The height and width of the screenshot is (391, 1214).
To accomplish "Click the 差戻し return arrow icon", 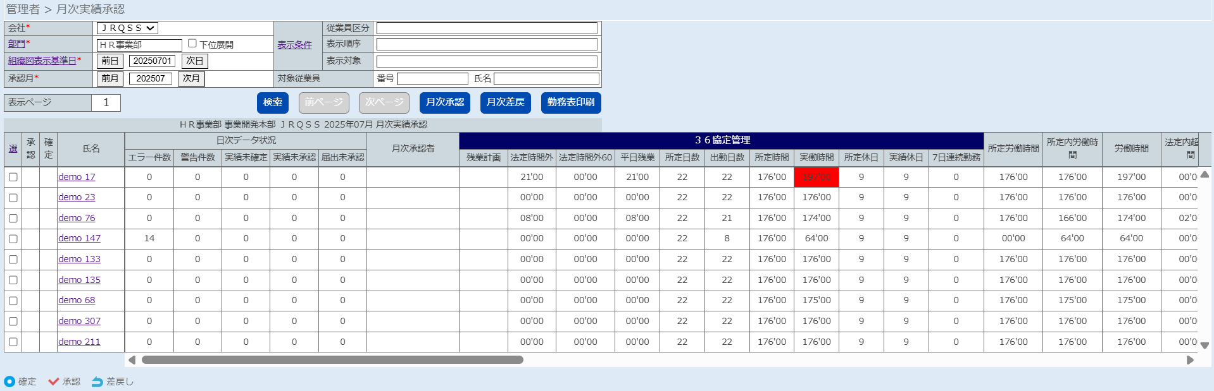I will [x=97, y=382].
